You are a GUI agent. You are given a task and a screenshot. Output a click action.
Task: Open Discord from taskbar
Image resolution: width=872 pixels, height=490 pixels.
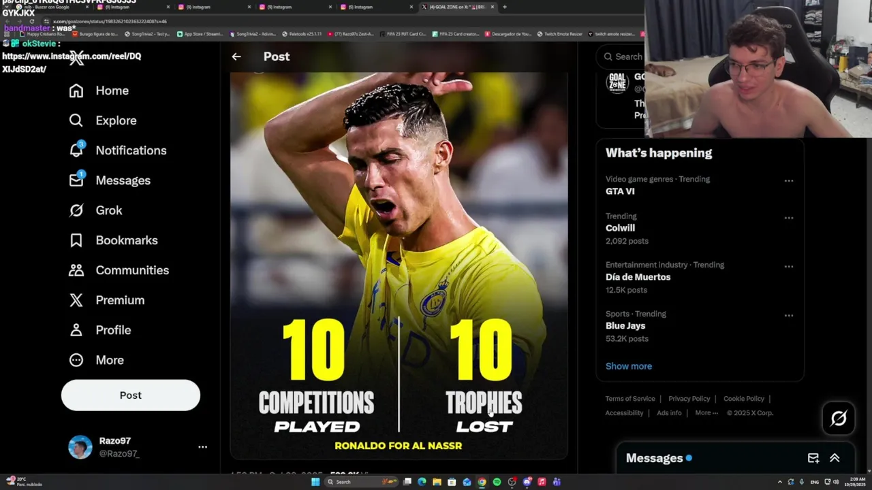pos(527,482)
